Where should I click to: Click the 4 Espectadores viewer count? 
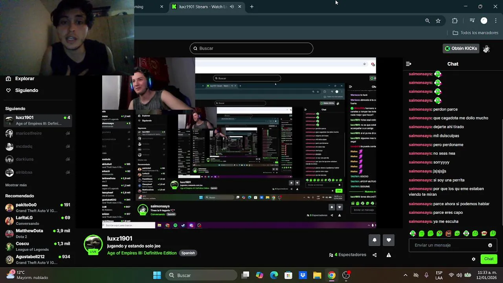coord(348,255)
